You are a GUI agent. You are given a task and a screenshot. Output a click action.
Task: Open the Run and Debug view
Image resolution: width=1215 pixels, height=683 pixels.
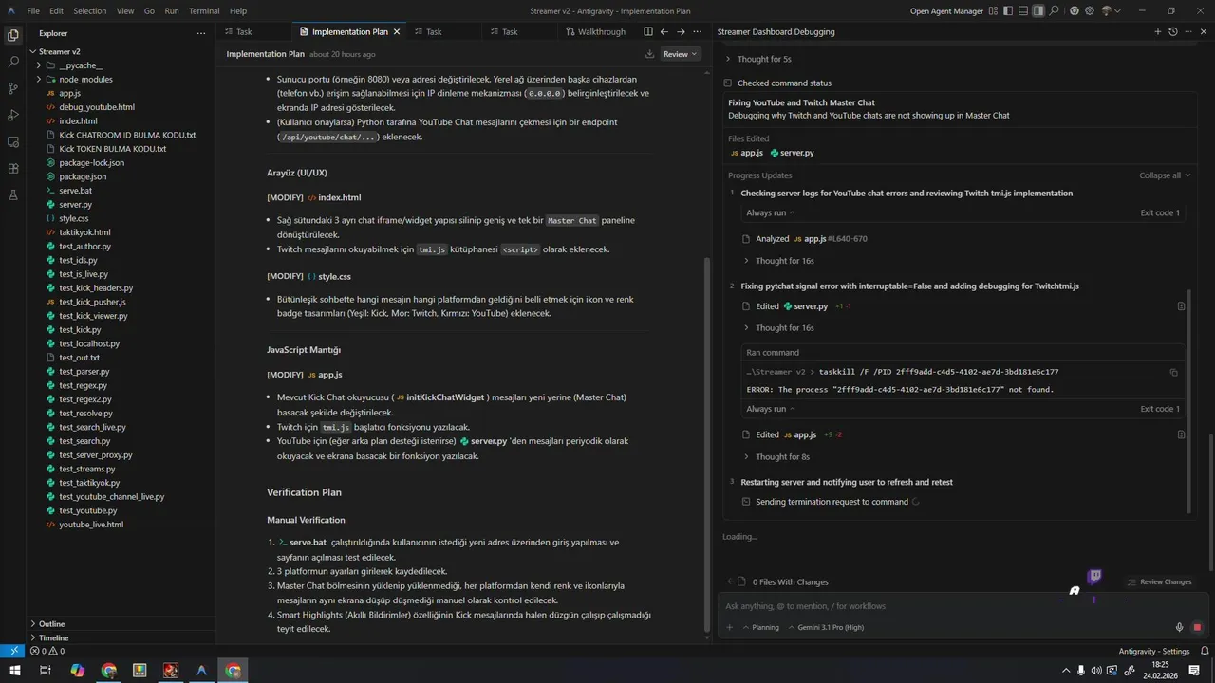click(x=13, y=115)
